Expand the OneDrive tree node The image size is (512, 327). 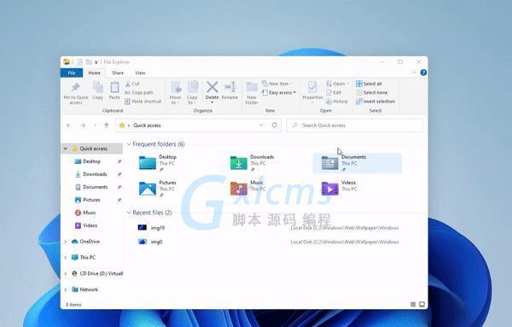click(x=66, y=242)
